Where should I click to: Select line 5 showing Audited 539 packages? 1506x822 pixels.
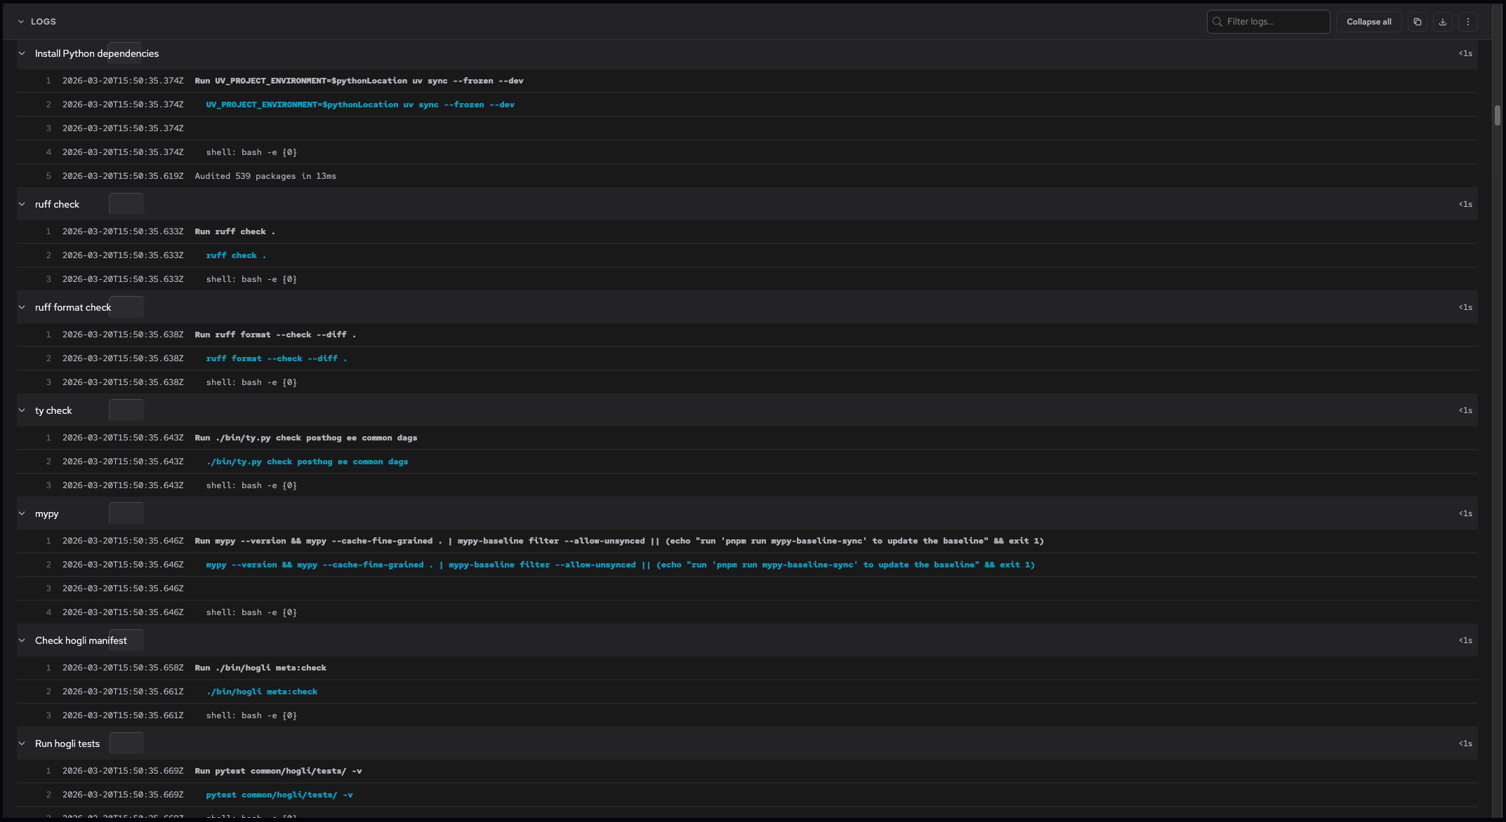click(265, 176)
